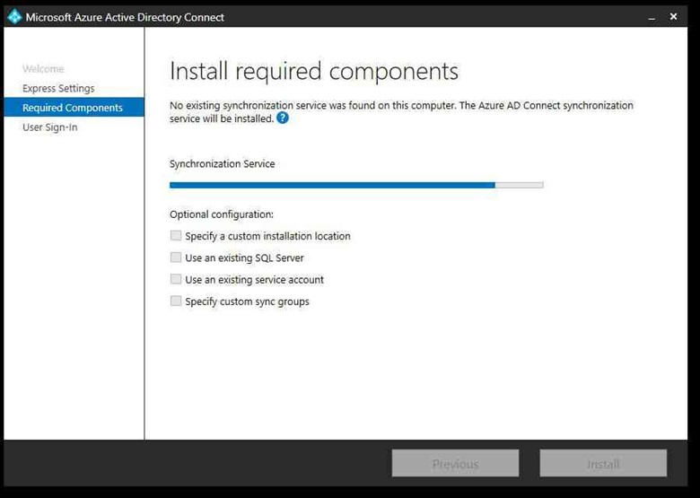Tick the 'Use an existing SQL Server' checkbox
Image resolution: width=700 pixels, height=498 pixels.
(176, 258)
